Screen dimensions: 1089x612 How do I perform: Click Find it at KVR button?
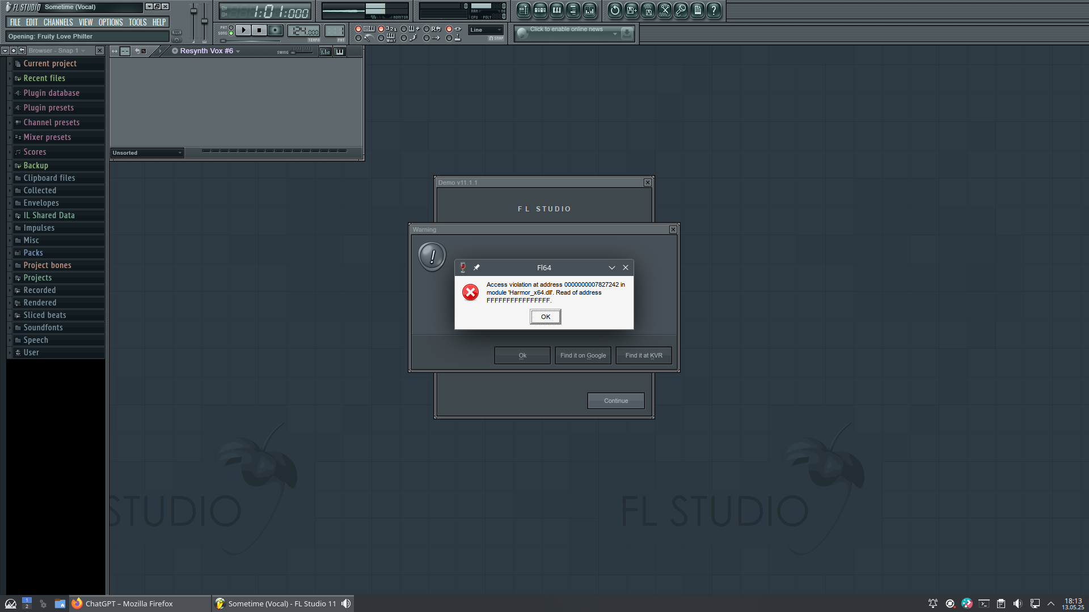pos(644,355)
